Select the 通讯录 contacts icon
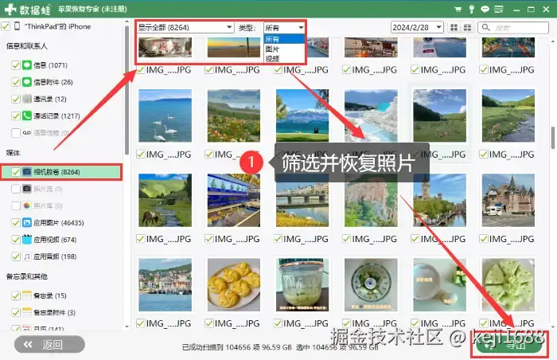 (27, 99)
